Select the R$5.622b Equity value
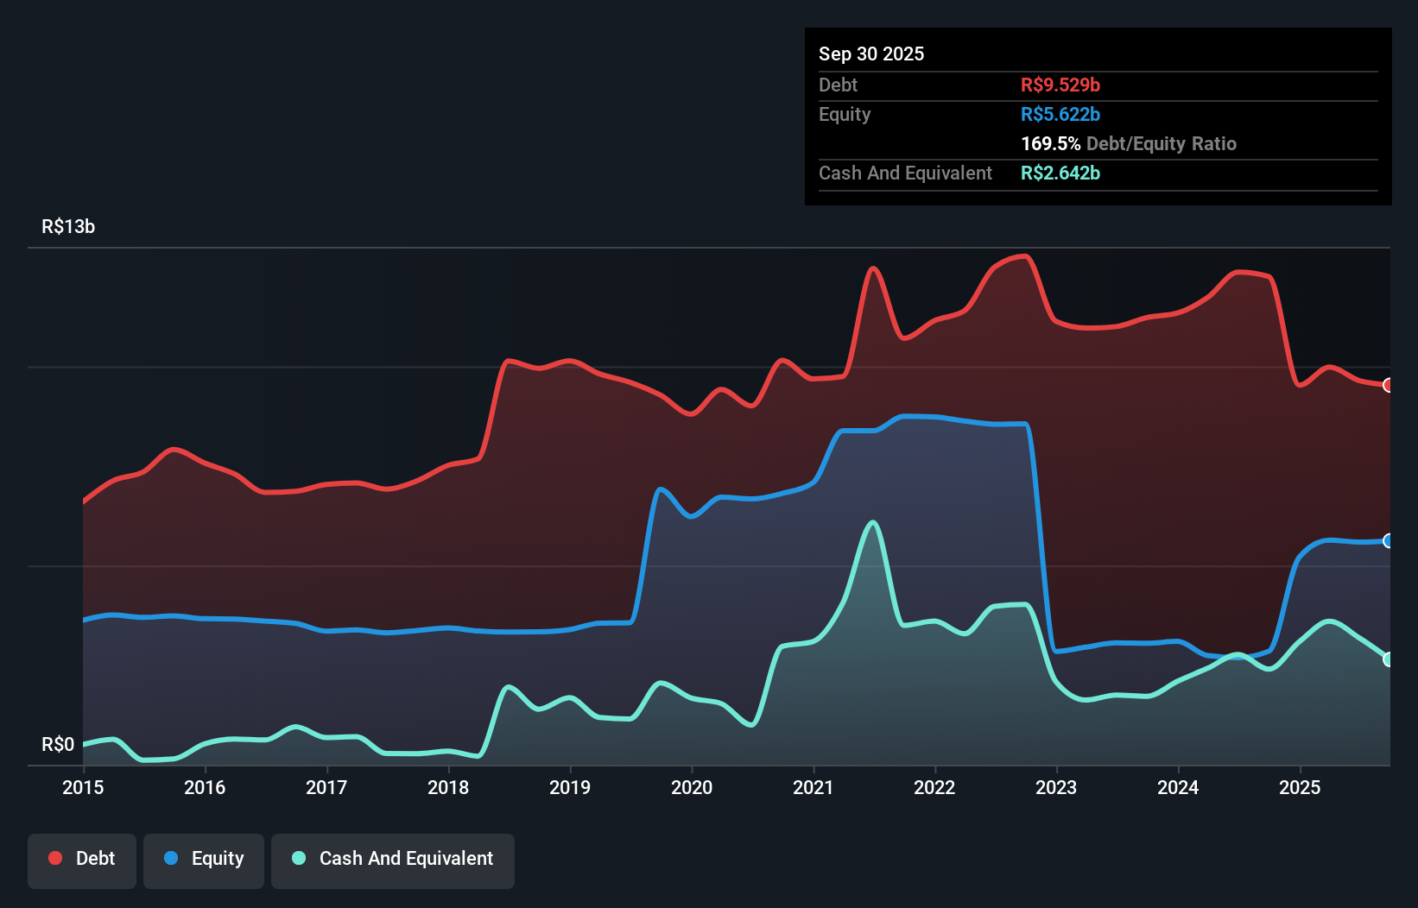1418x908 pixels. [x=1059, y=114]
